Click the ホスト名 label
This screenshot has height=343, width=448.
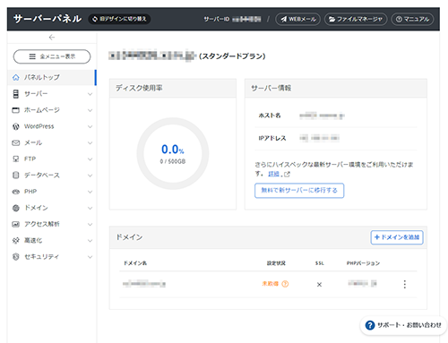click(x=270, y=116)
